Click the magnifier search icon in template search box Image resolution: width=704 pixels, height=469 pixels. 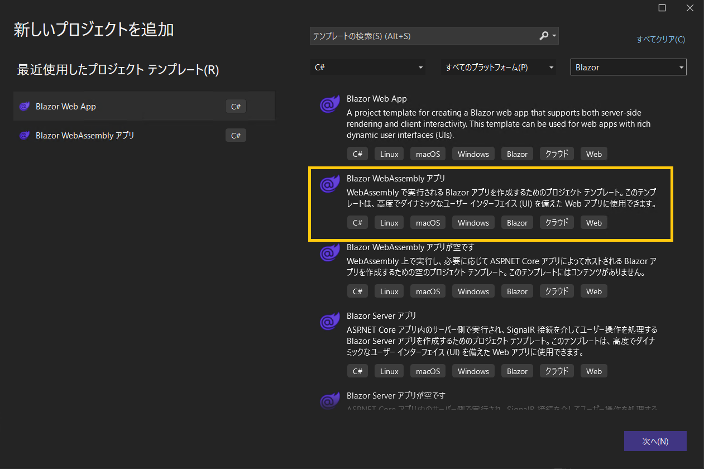tap(544, 36)
